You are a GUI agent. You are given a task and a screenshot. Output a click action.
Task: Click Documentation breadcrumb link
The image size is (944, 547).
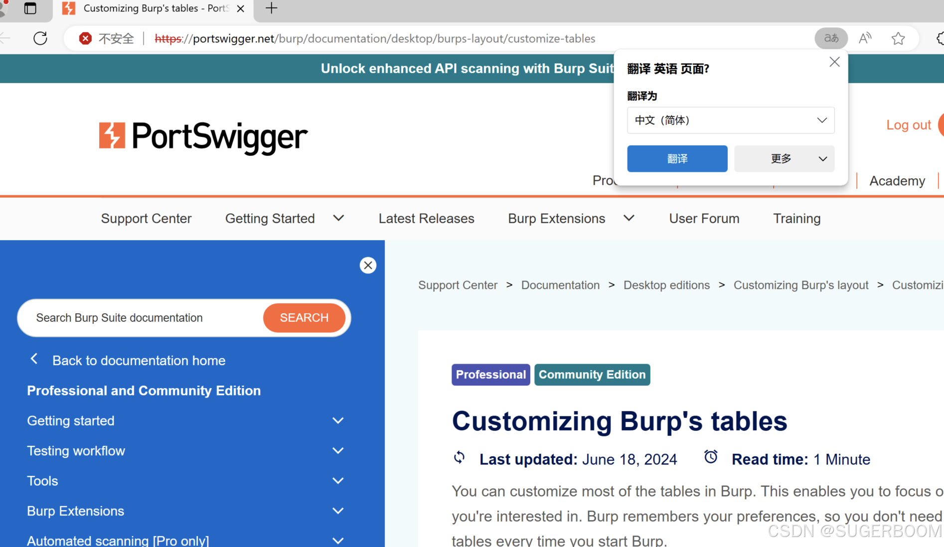pos(560,285)
